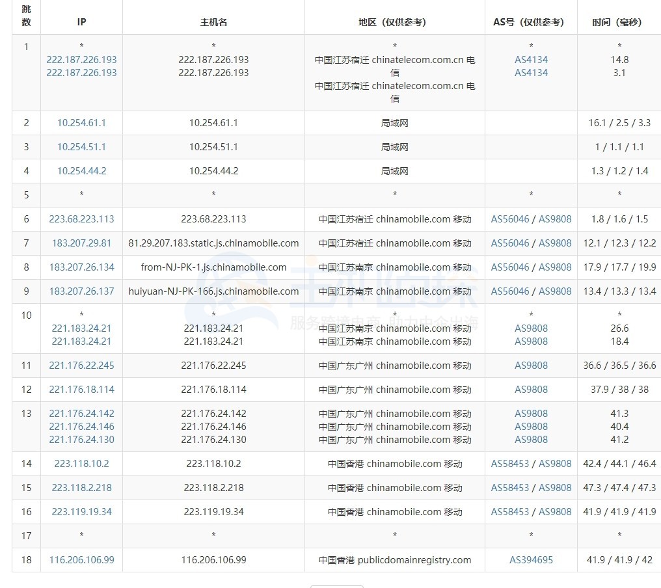Screen dimensions: 661x588
Task: Open AS58453 link on hop 14
Action: click(x=510, y=463)
